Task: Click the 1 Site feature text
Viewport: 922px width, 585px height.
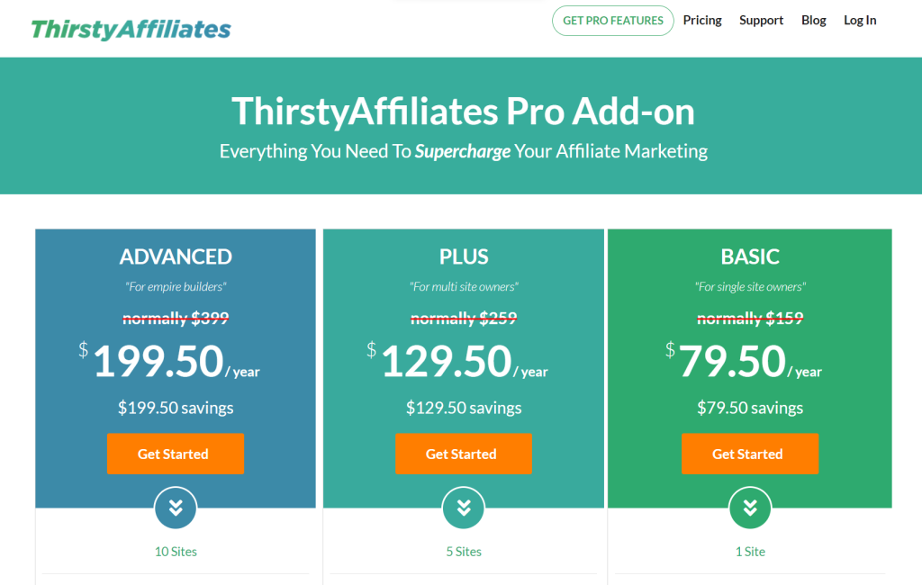Action: pyautogui.click(x=750, y=552)
